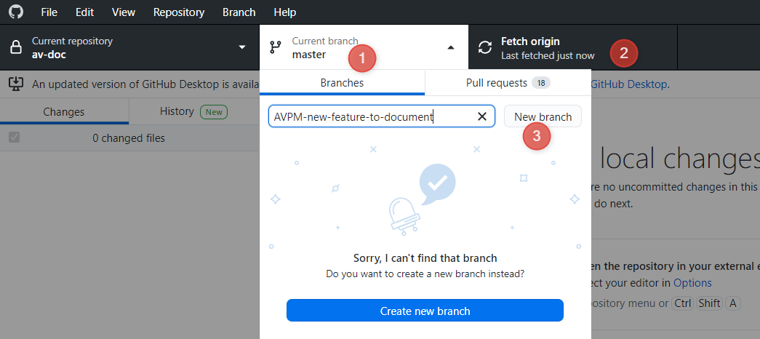Viewport: 760px width, 339px height.
Task: Click the GitHub Desktop link in update banner
Action: tap(629, 84)
